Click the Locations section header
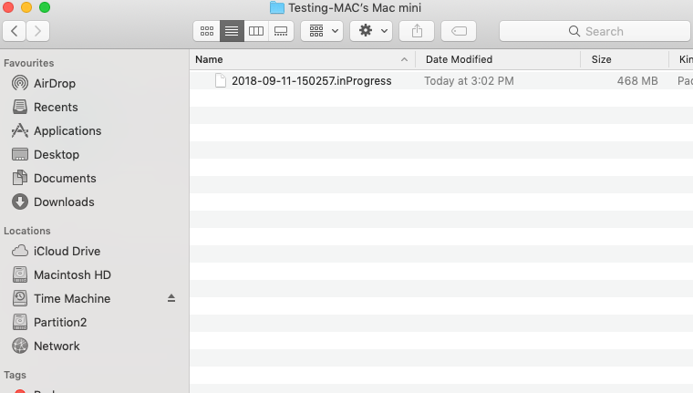 tap(27, 231)
